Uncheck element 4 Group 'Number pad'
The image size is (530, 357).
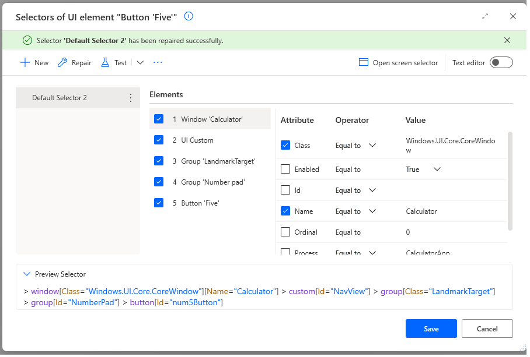pyautogui.click(x=159, y=182)
